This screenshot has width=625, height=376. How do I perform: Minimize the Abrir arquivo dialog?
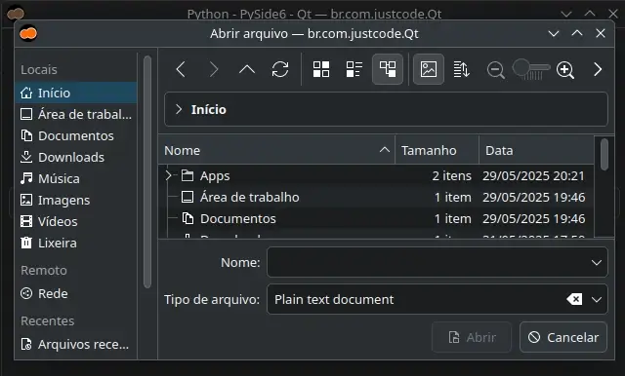coord(554,33)
